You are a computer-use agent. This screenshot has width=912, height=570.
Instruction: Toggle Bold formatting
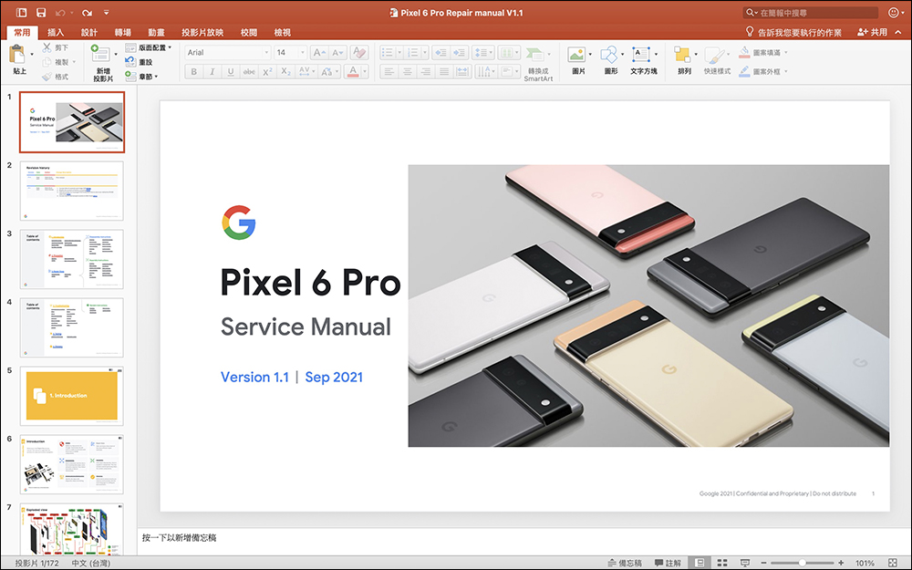[193, 71]
